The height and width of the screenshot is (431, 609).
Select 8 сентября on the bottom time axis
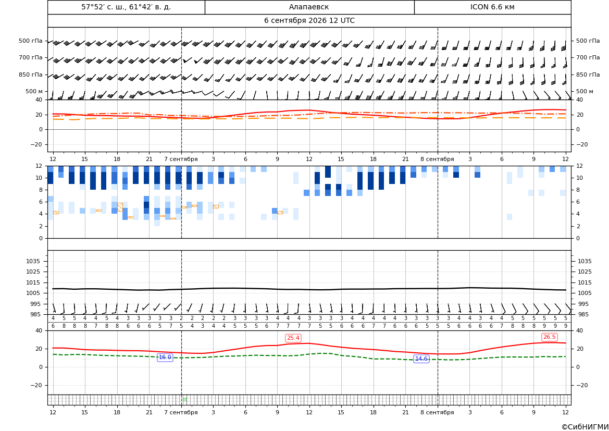point(437,412)
